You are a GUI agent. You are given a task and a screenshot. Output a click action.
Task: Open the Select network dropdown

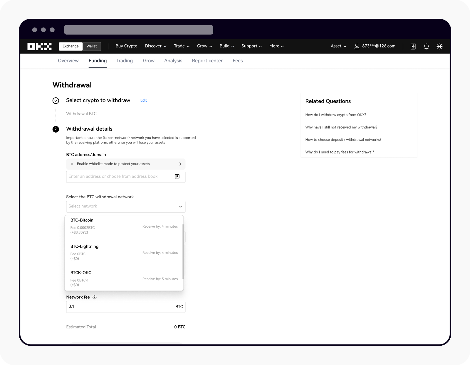(x=126, y=207)
